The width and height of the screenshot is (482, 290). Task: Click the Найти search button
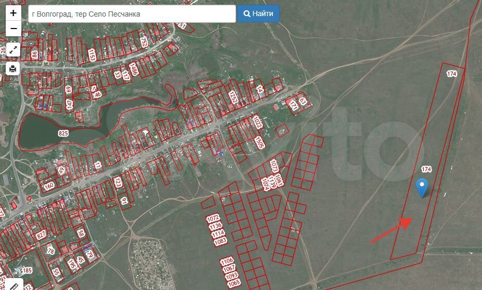click(258, 14)
